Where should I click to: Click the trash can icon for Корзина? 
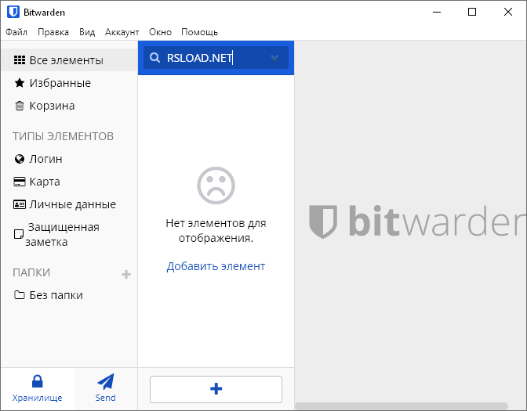[20, 106]
